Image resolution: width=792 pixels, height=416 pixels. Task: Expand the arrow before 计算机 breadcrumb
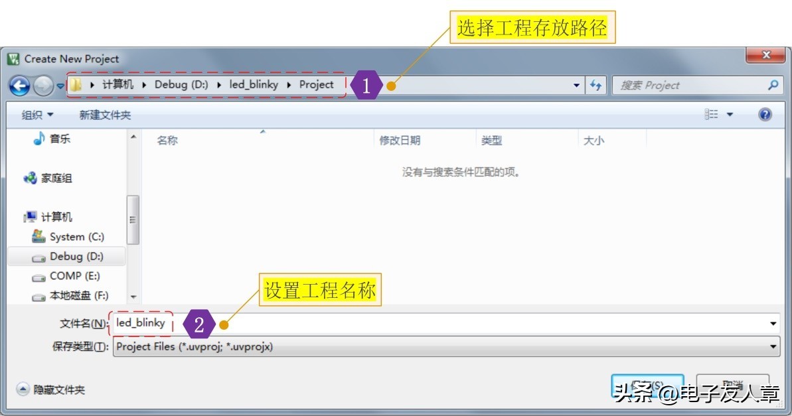92,85
